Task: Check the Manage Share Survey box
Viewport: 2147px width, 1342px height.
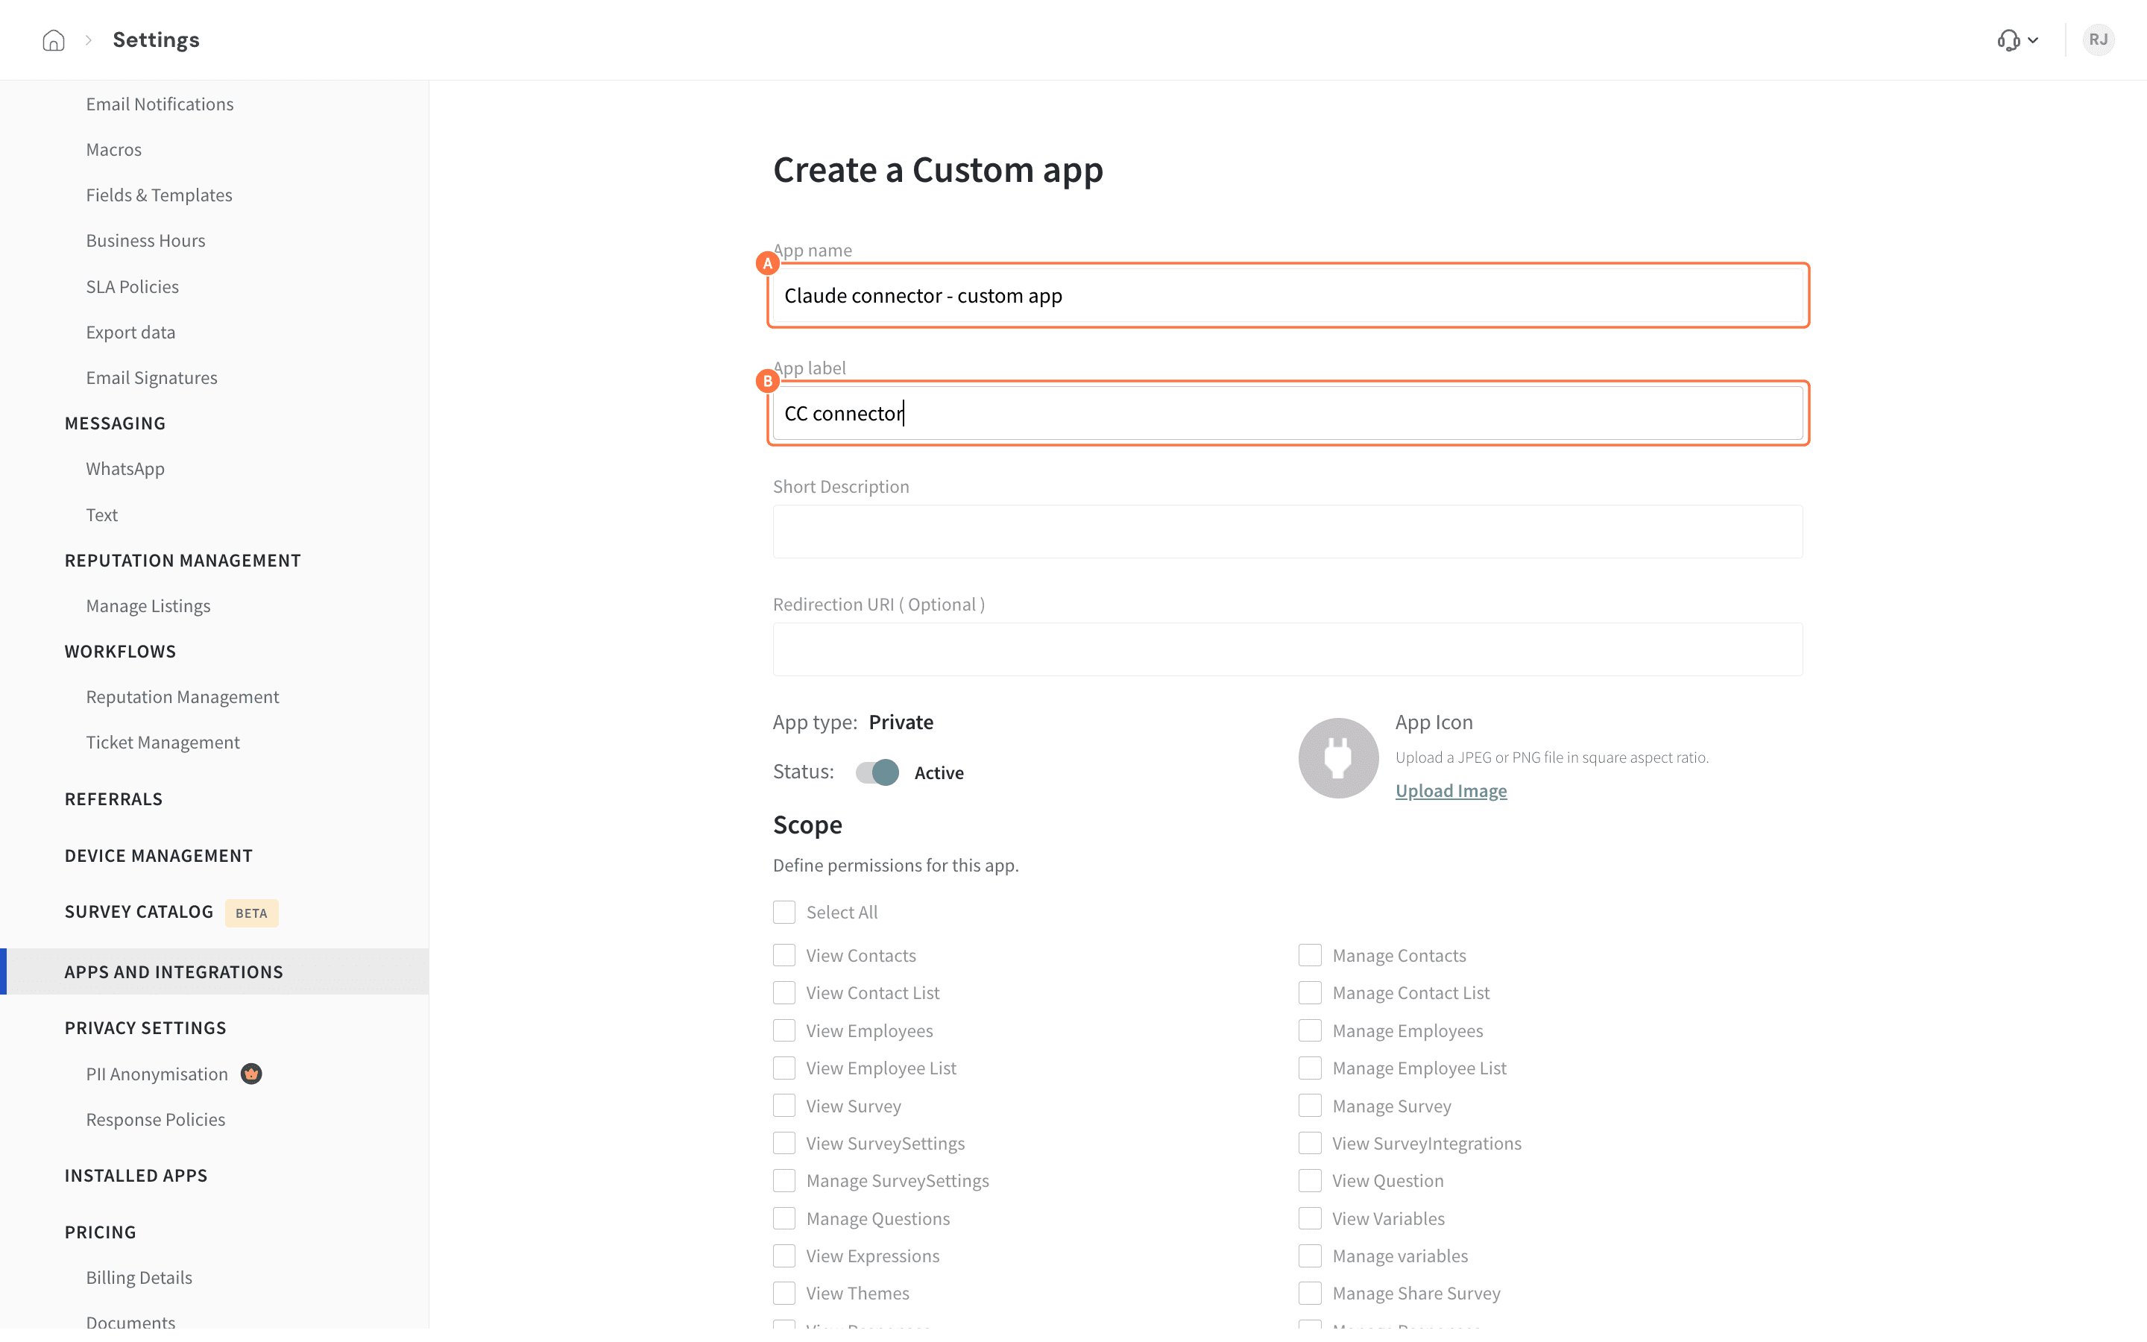Action: coord(1310,1294)
